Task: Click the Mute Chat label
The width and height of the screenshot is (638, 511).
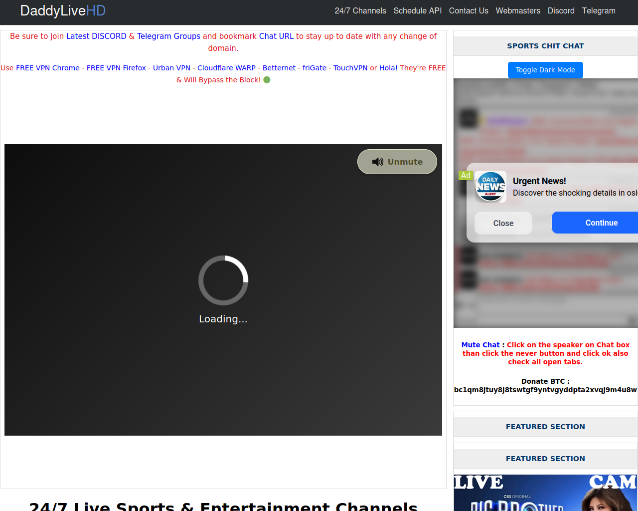Action: pos(480,345)
